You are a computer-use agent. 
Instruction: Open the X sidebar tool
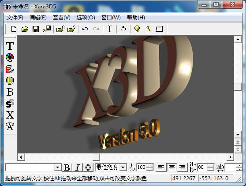(x=10, y=115)
